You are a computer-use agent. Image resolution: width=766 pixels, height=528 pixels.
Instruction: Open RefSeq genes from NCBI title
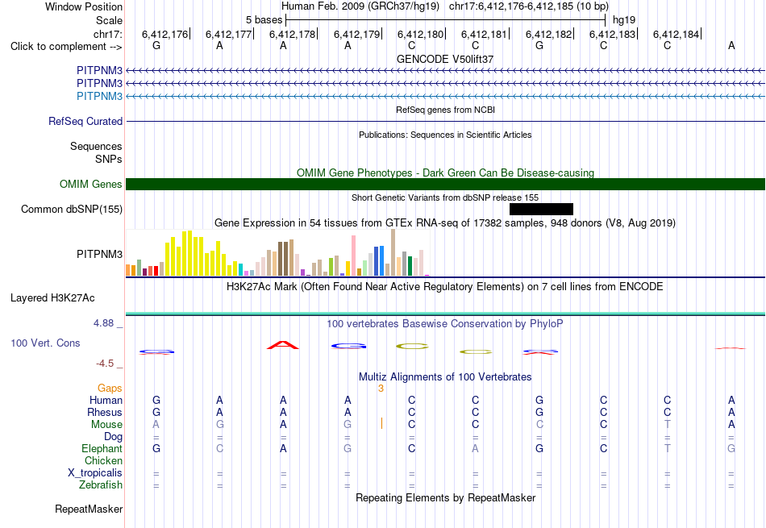click(x=445, y=110)
